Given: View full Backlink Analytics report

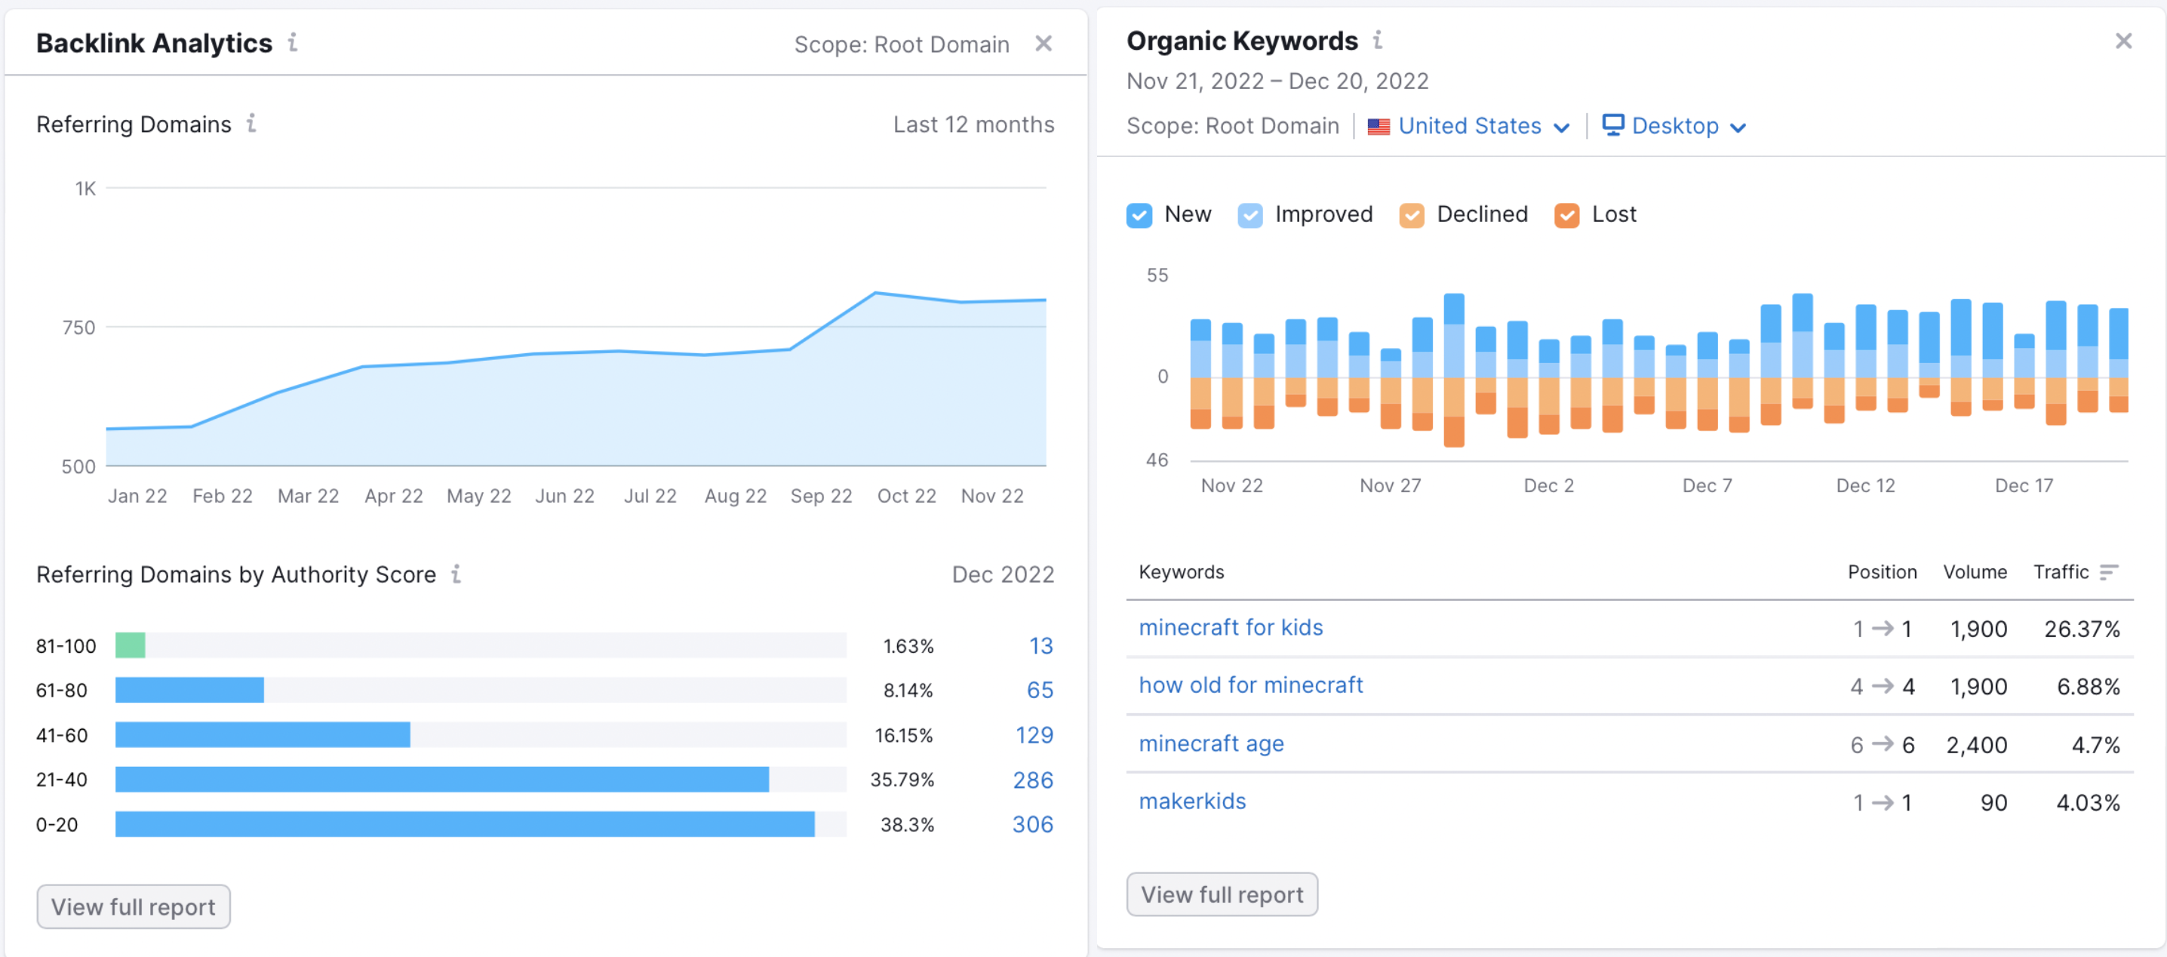Looking at the screenshot, I should click(133, 906).
